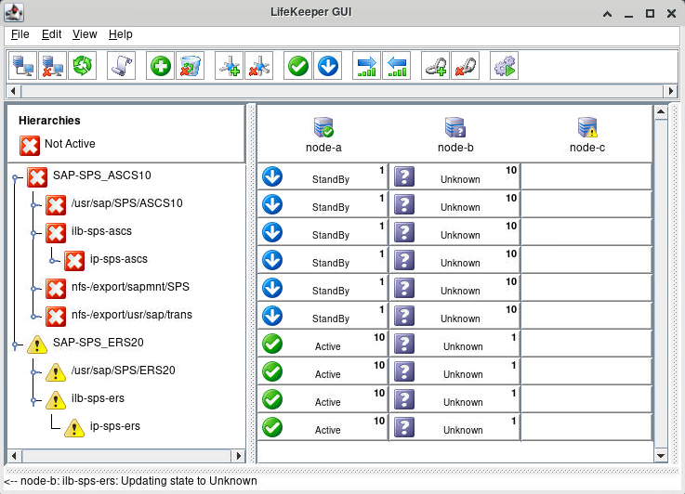The width and height of the screenshot is (685, 494).
Task: Click the LifeKeeper window menu icon in title bar
Action: pyautogui.click(x=14, y=13)
